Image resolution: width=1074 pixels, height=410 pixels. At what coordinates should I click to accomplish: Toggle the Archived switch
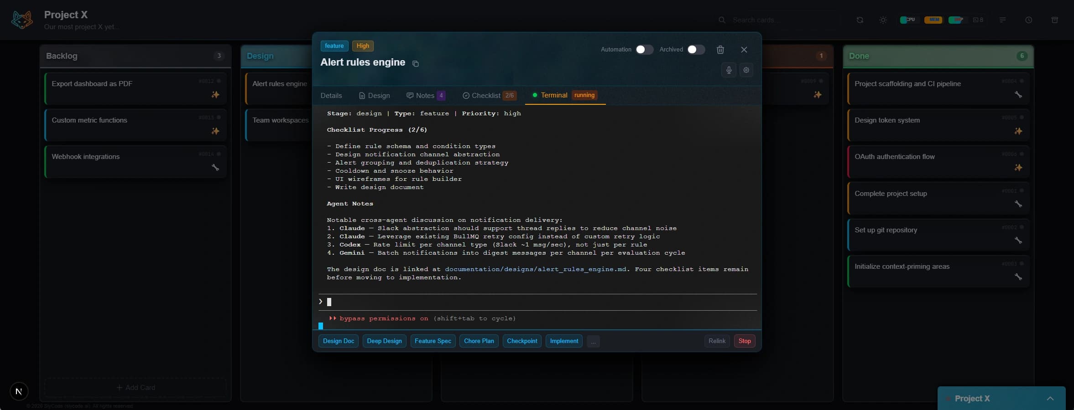point(696,50)
